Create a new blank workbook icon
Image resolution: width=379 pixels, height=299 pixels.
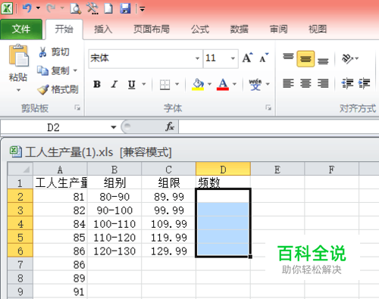pyautogui.click(x=108, y=8)
